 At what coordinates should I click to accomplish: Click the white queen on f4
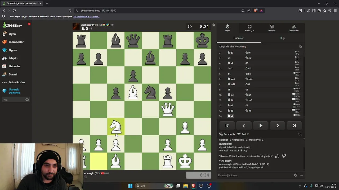point(168,110)
